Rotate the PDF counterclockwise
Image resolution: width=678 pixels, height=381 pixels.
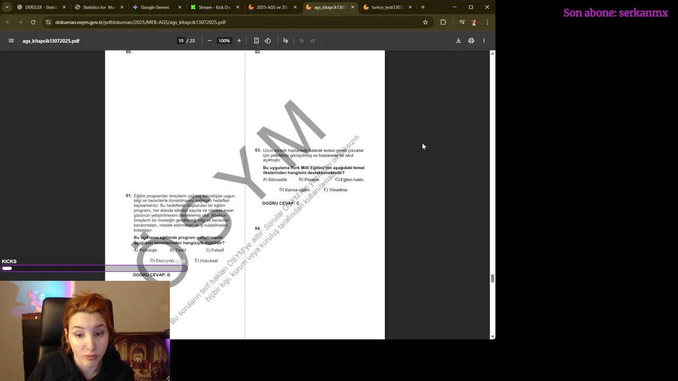267,41
